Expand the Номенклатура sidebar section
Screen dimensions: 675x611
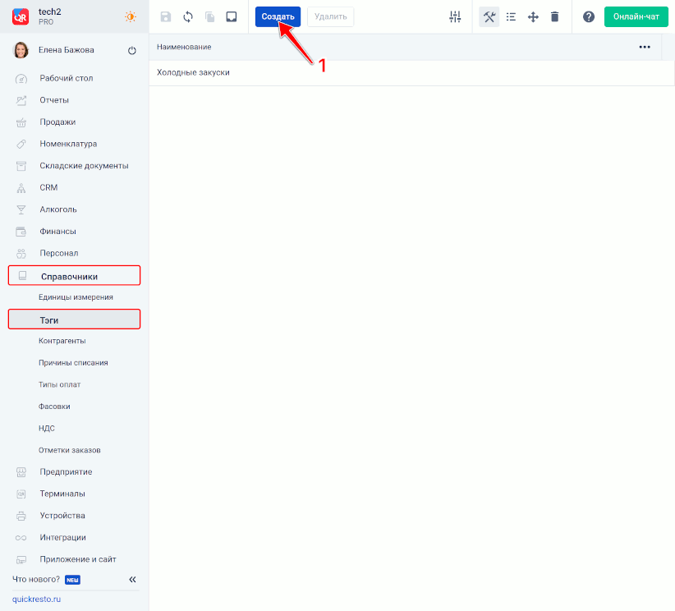click(x=68, y=144)
